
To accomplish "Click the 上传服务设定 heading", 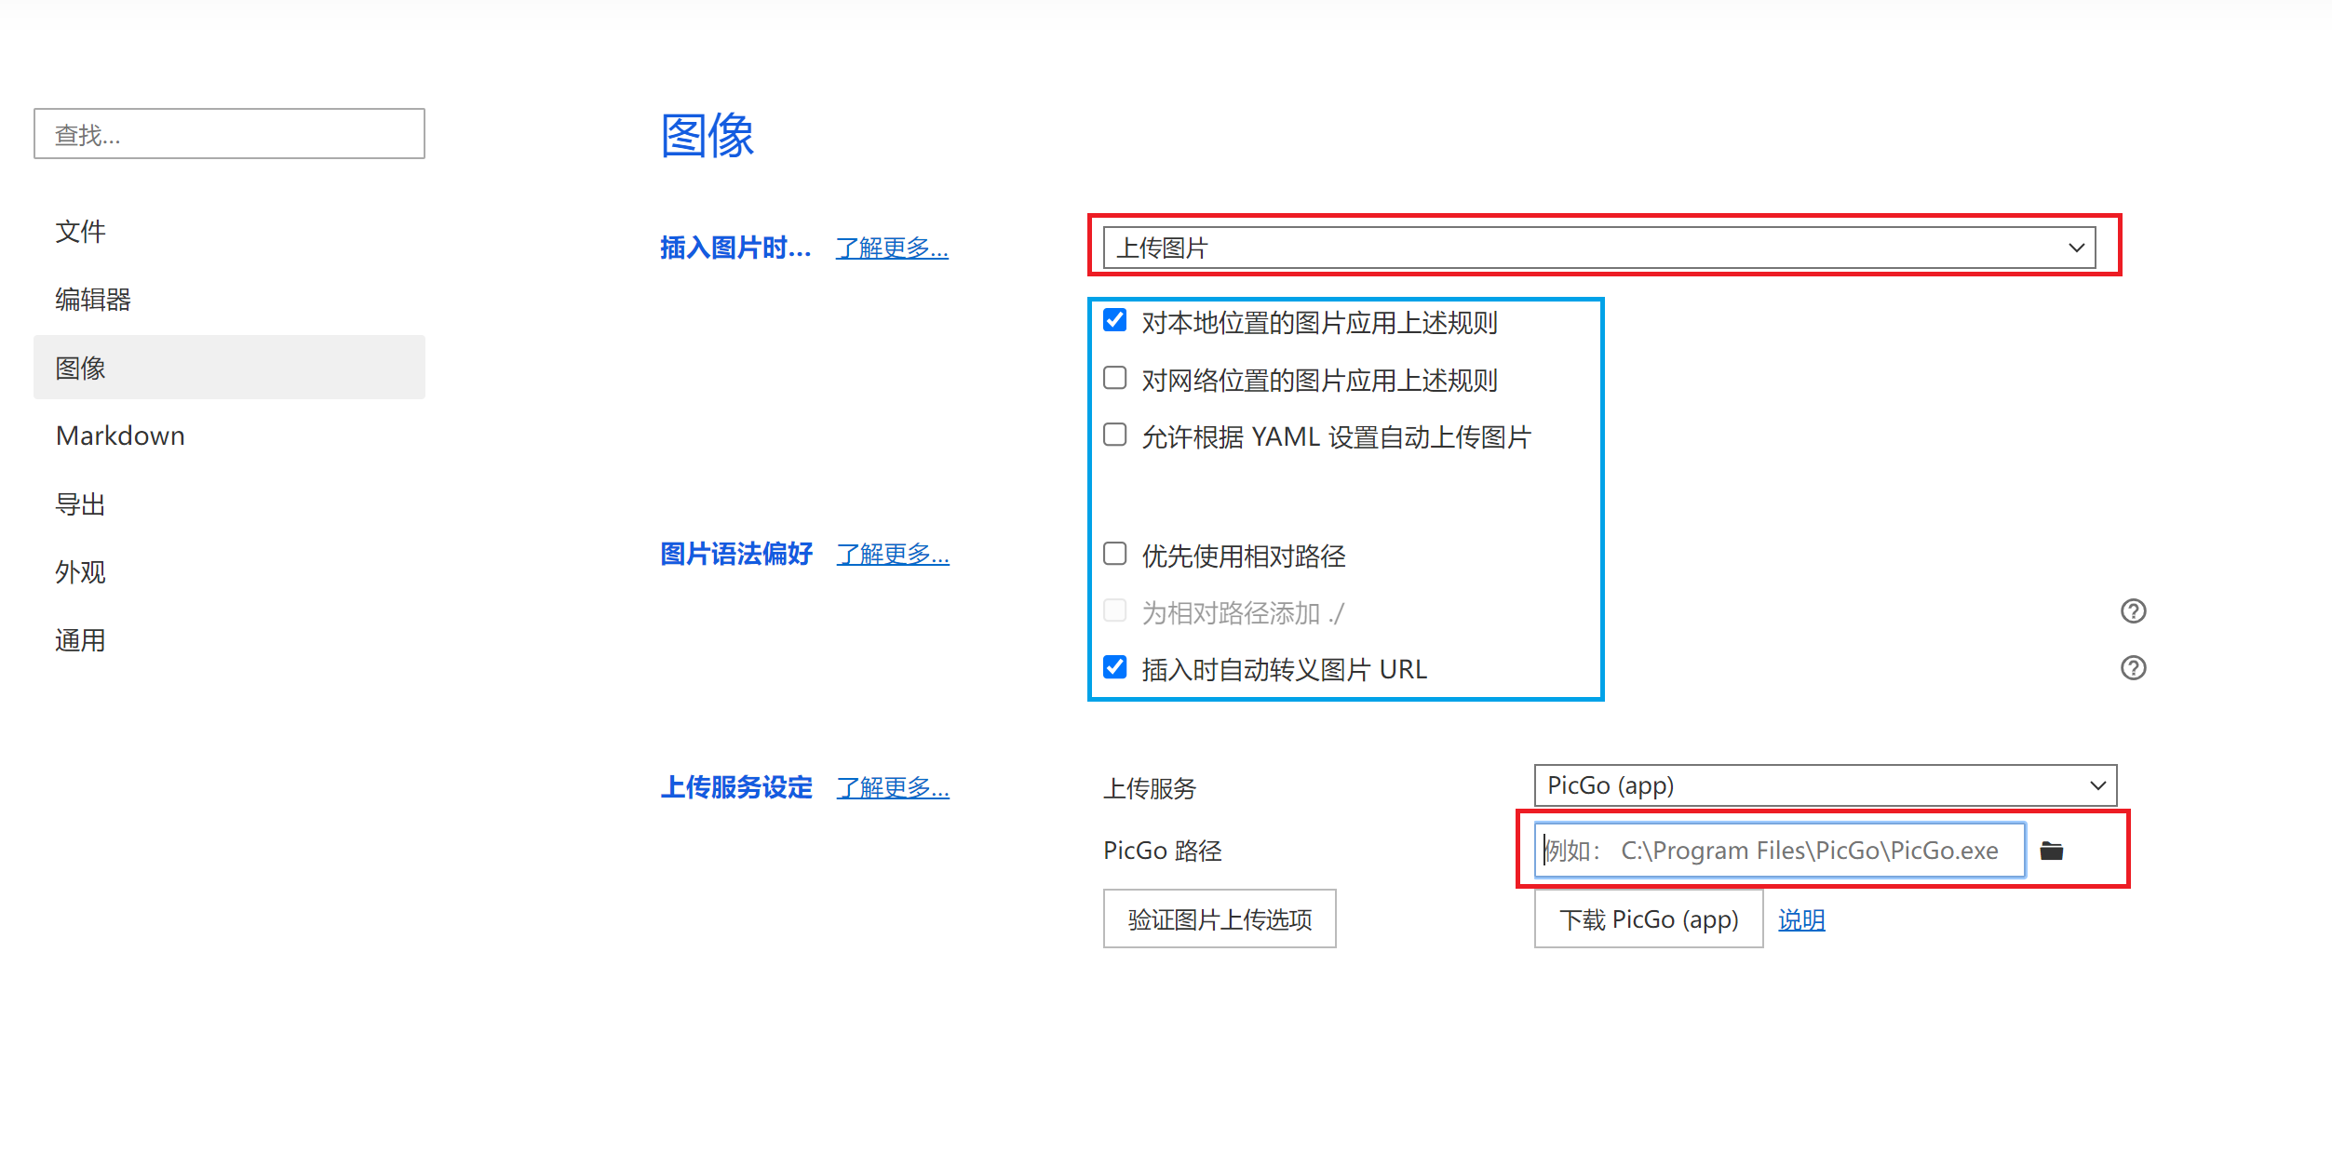I will tap(736, 787).
